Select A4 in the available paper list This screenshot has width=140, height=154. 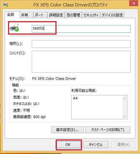[x=75, y=98]
